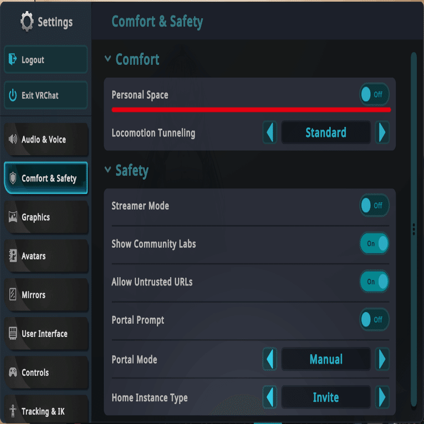Collapse the Safety section
Screen dimensions: 424x424
point(108,170)
